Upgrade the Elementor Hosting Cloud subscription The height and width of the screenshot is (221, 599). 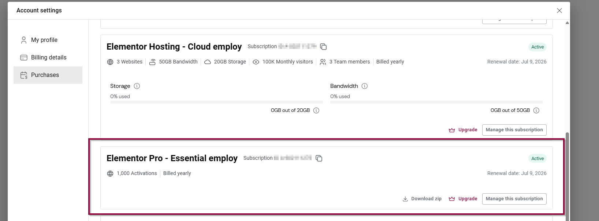(463, 130)
